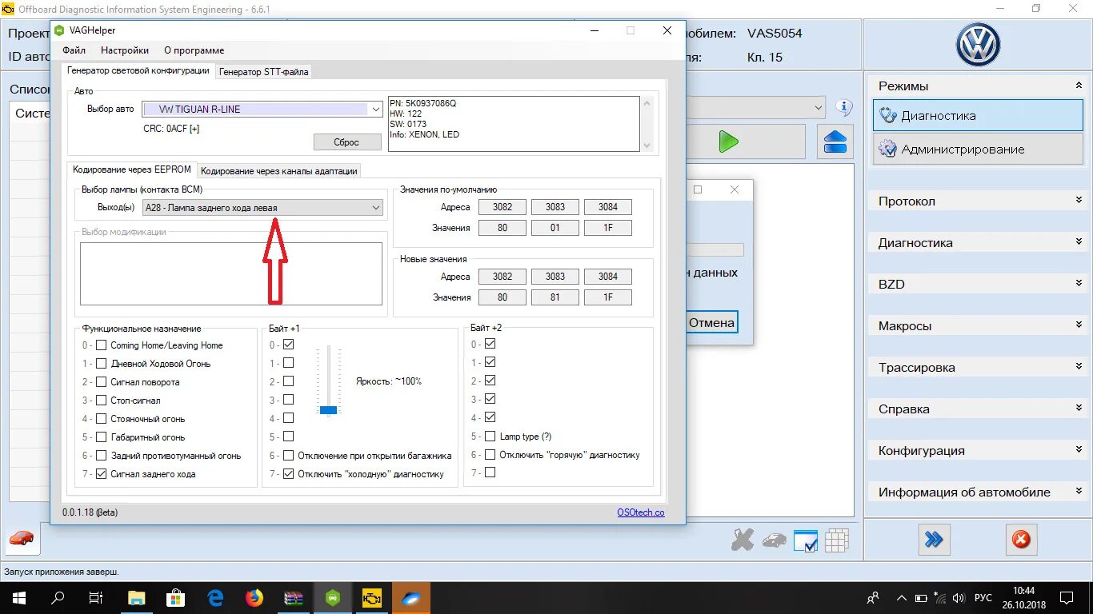This screenshot has height=614, width=1093.
Task: Toggle Отключение при открытии багажника
Action: pyautogui.click(x=288, y=456)
